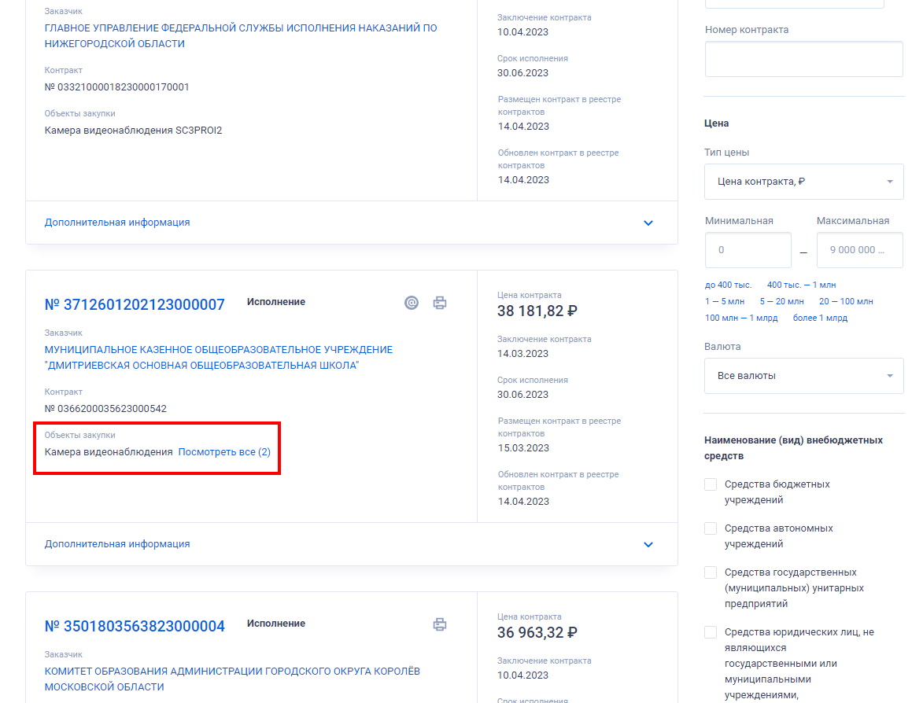
Task: Tick 'Средства государственных унитарных предприятий' checkbox
Action: coord(711,572)
